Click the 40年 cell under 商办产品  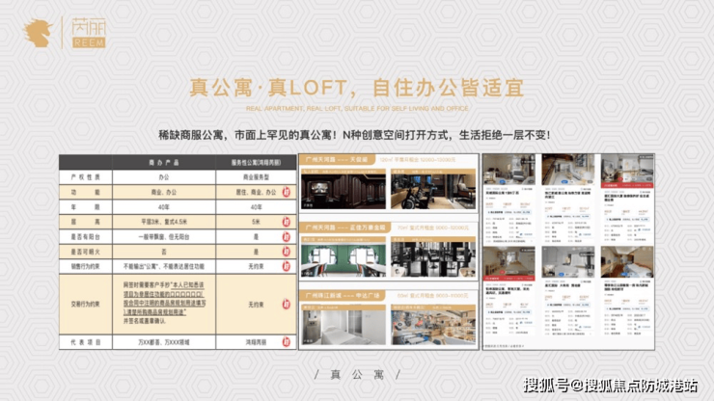click(x=163, y=207)
